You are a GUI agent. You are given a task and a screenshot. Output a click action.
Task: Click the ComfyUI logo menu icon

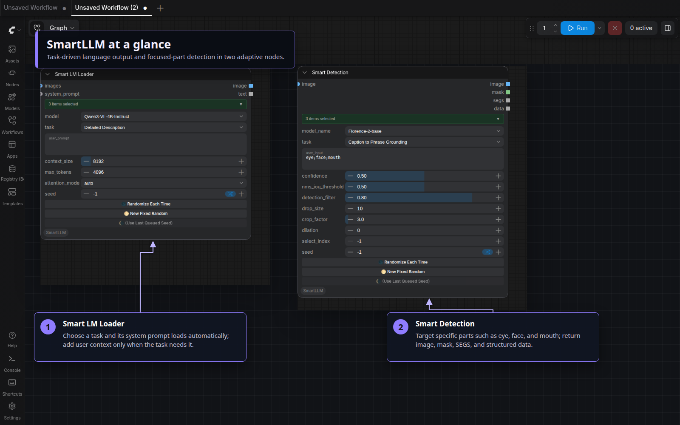pos(14,30)
